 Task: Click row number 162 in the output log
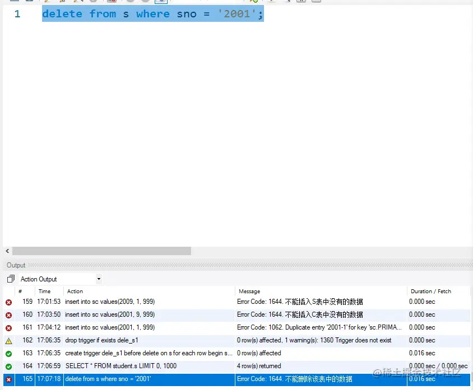pyautogui.click(x=27, y=340)
